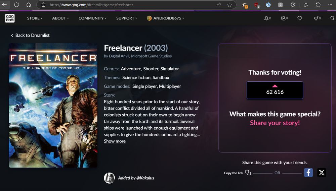Share the game on Facebook
336x191 pixels.
click(x=308, y=173)
